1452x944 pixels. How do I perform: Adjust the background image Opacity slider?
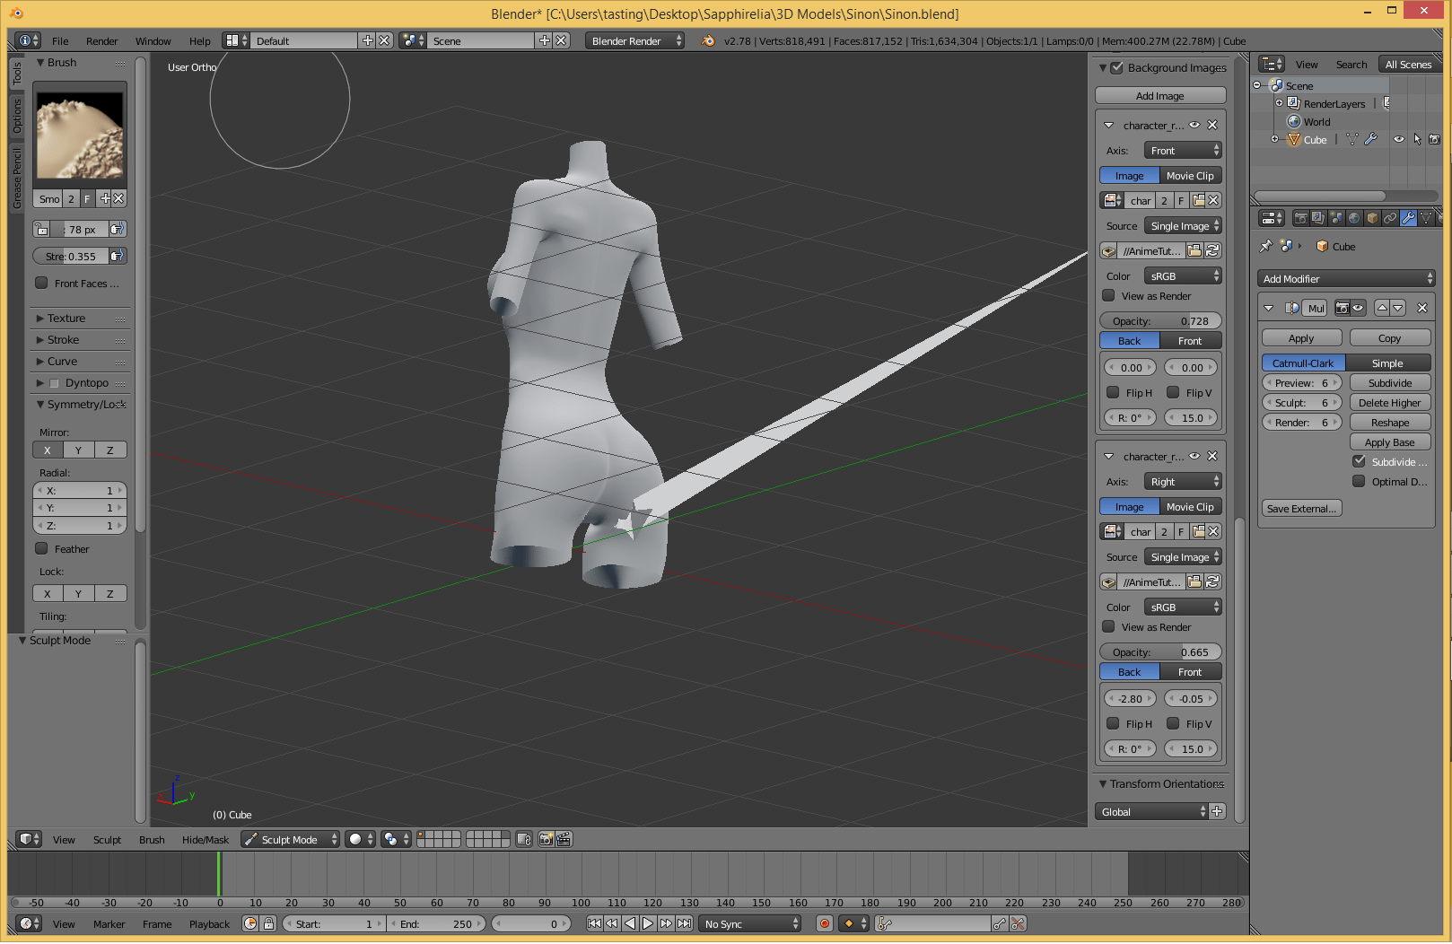click(x=1159, y=319)
